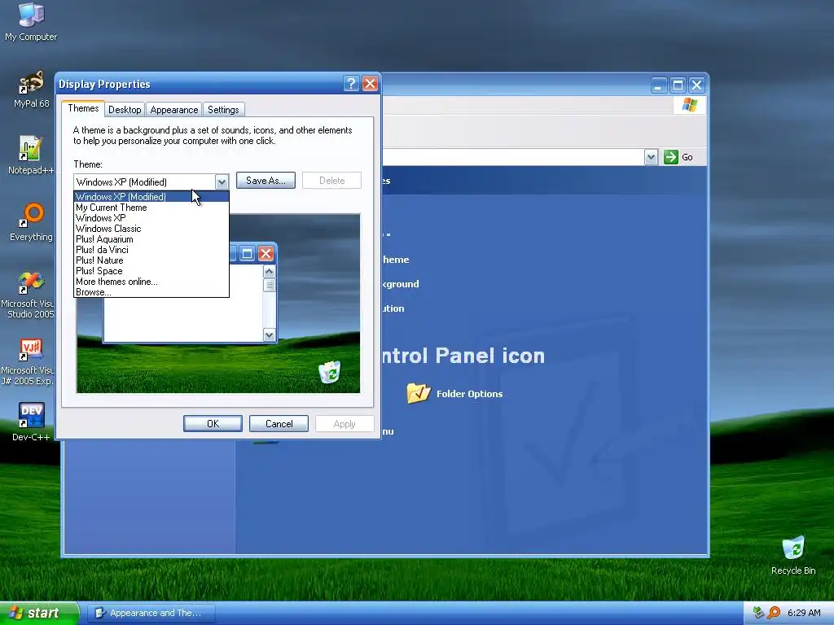This screenshot has width=834, height=625.
Task: Switch to the Appearance tab
Action: pyautogui.click(x=174, y=110)
